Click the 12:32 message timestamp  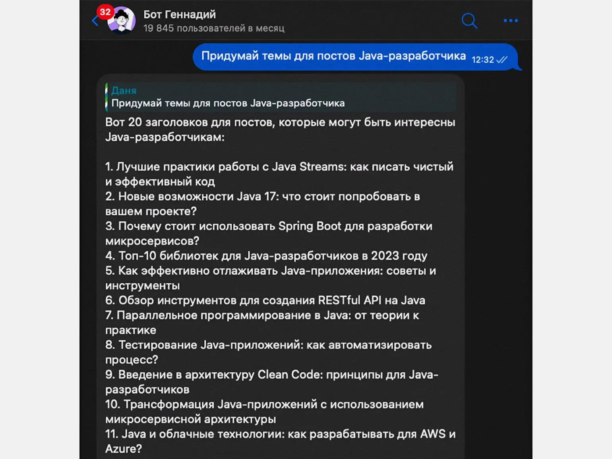[x=482, y=60]
